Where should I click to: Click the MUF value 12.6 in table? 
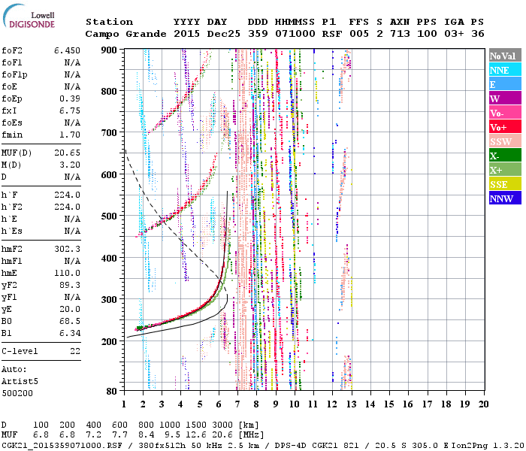[196, 435]
